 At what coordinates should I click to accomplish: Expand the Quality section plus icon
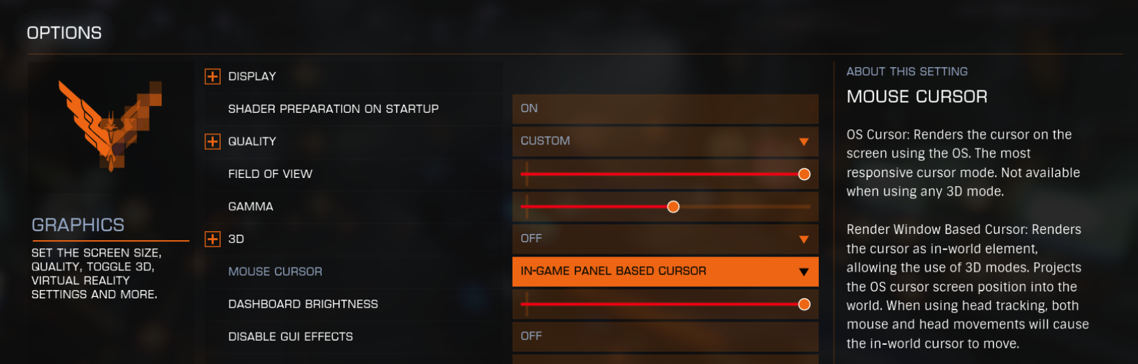(x=212, y=141)
